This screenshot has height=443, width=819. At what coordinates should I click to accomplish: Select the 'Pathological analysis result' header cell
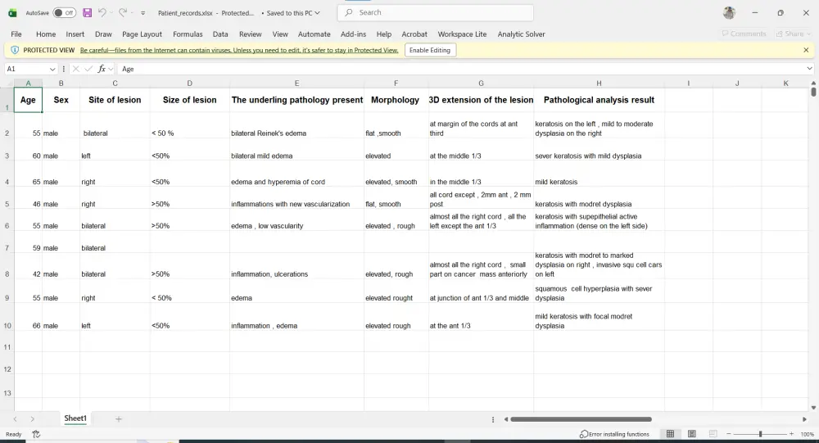(x=600, y=100)
